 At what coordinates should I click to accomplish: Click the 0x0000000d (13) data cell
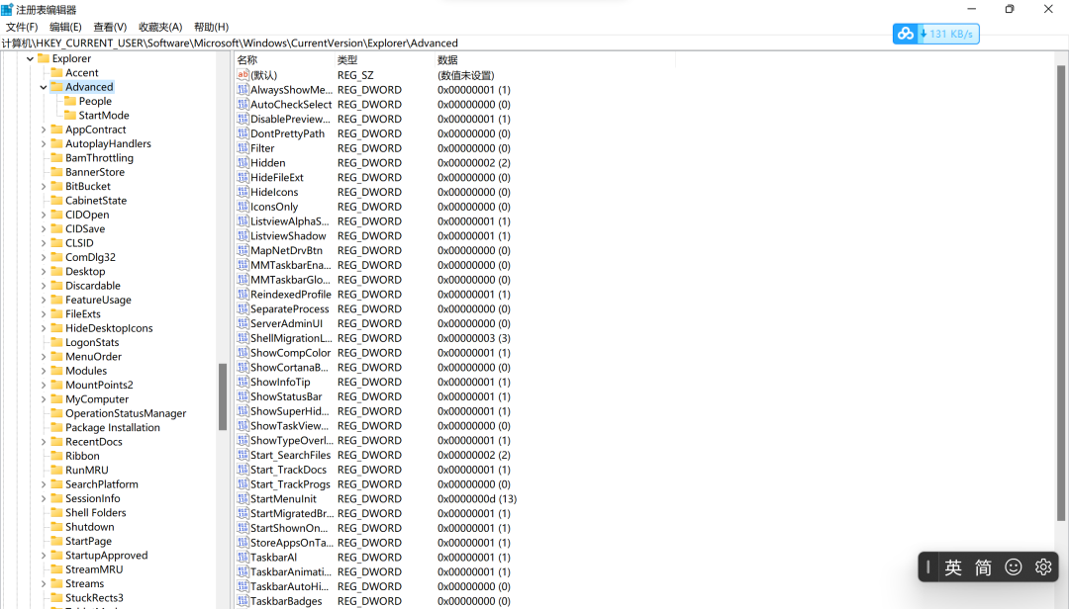tap(477, 499)
